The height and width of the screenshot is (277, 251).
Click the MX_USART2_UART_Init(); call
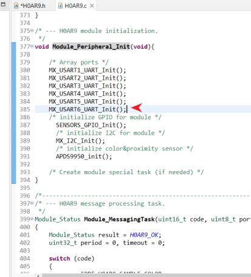(x=88, y=78)
